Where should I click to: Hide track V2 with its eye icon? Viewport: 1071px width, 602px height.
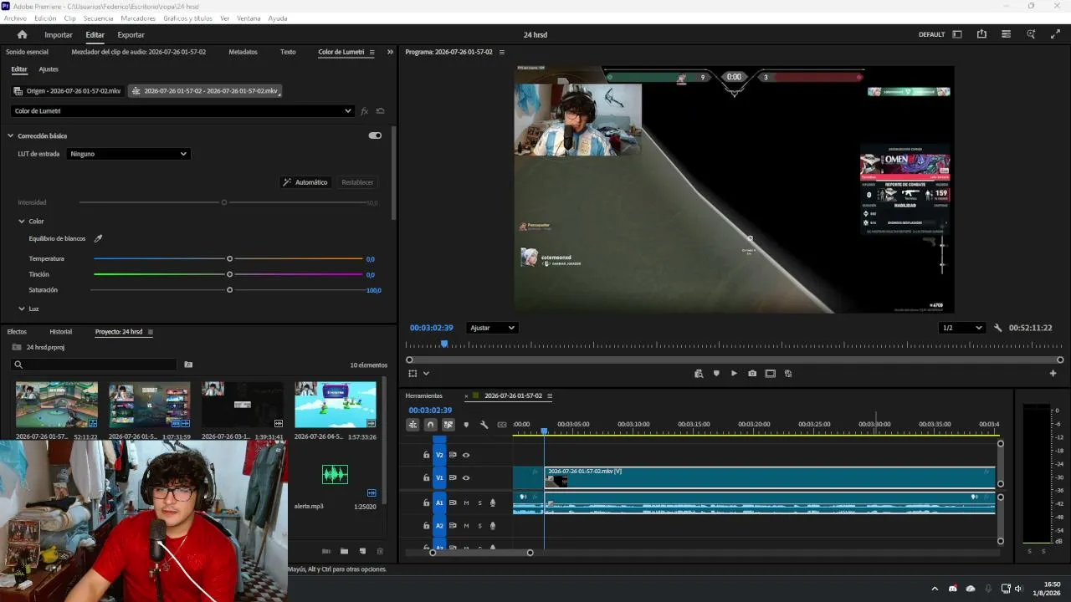tap(466, 455)
